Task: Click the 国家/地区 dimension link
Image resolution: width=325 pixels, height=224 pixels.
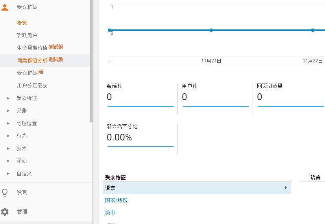Action: pyautogui.click(x=116, y=200)
